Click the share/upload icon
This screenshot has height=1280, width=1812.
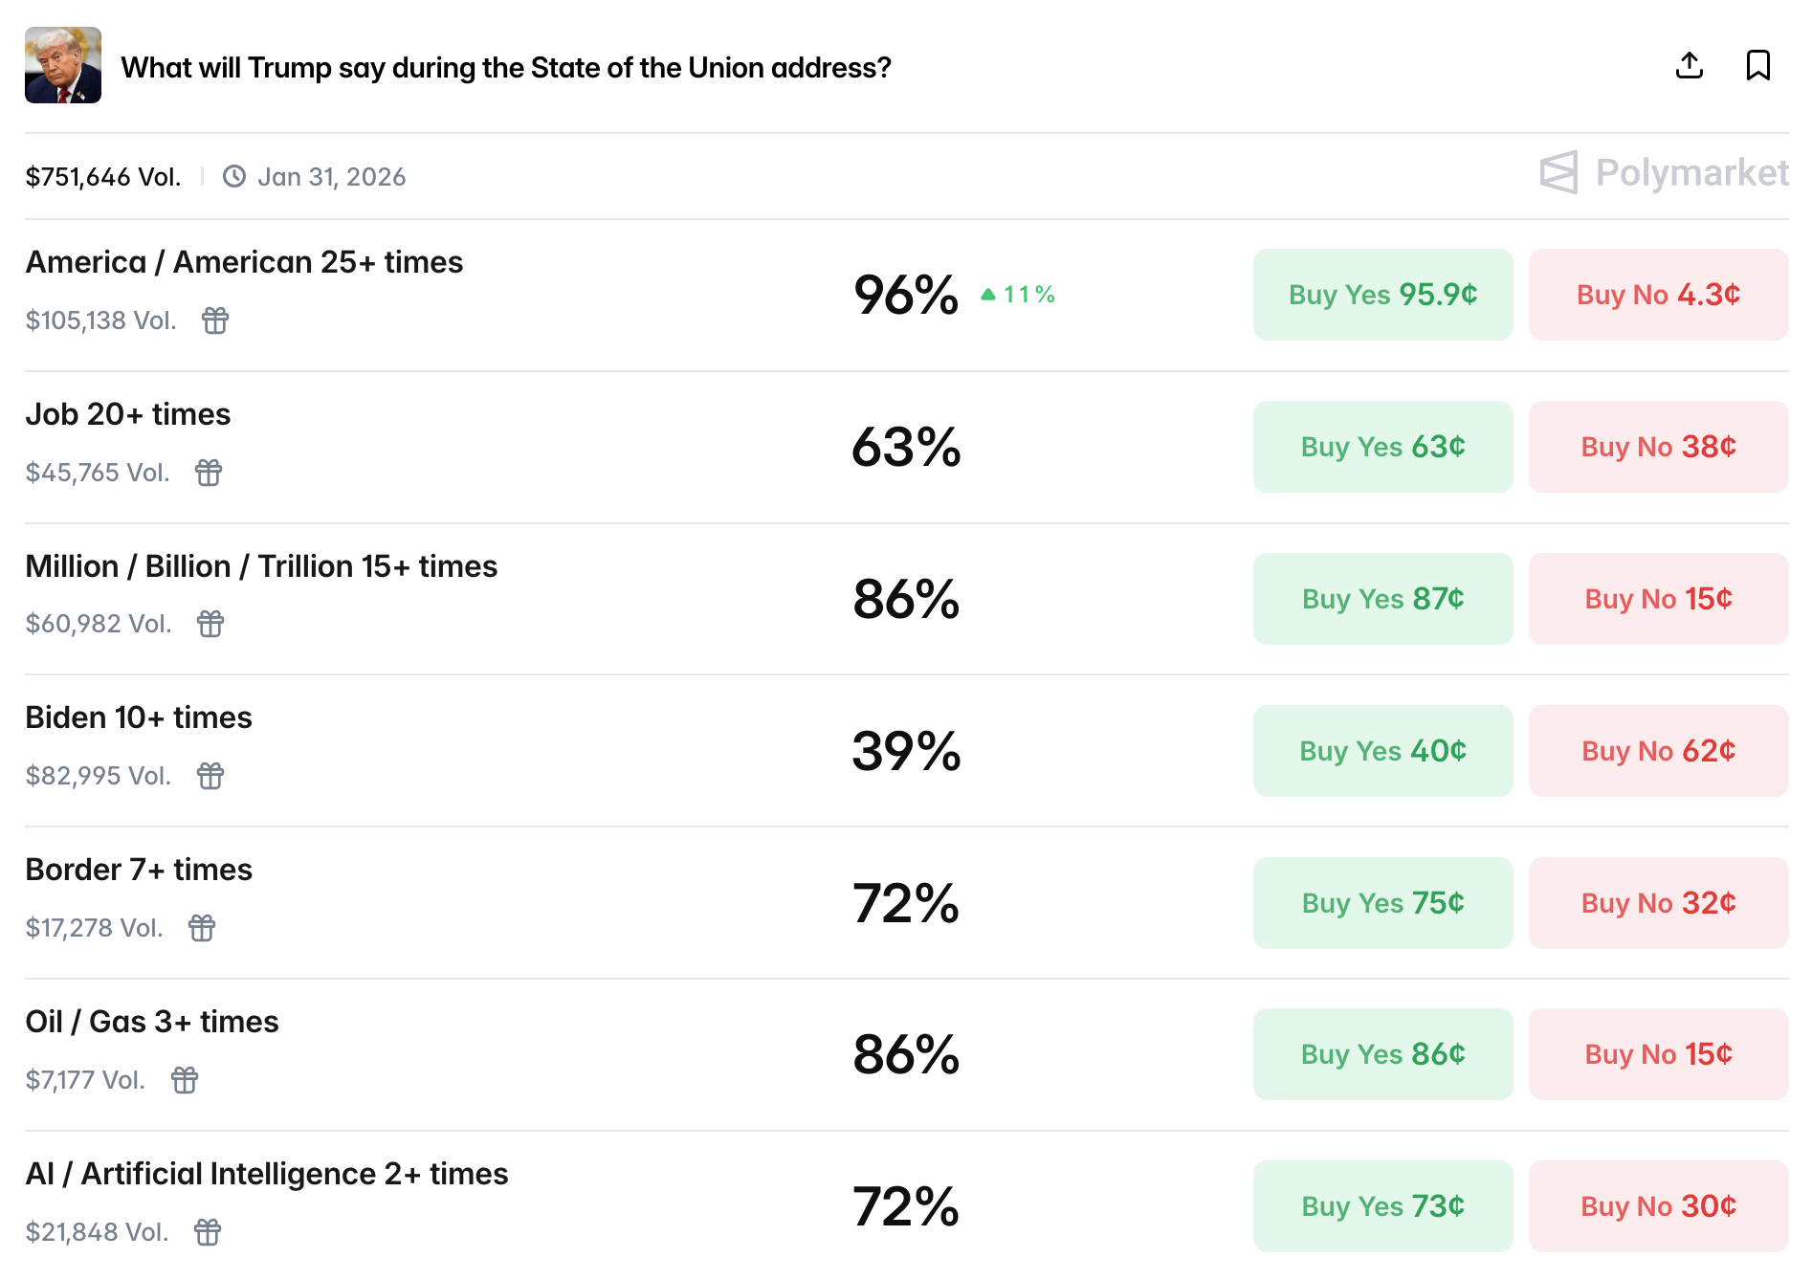pos(1690,66)
